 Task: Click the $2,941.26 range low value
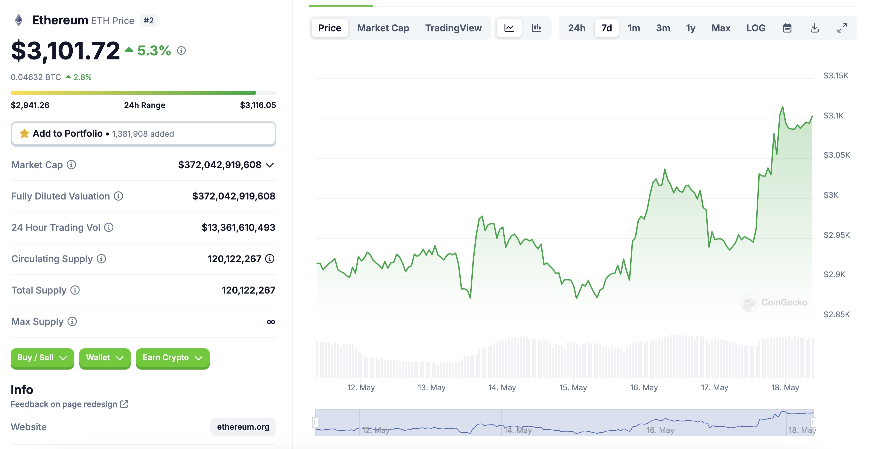(30, 105)
